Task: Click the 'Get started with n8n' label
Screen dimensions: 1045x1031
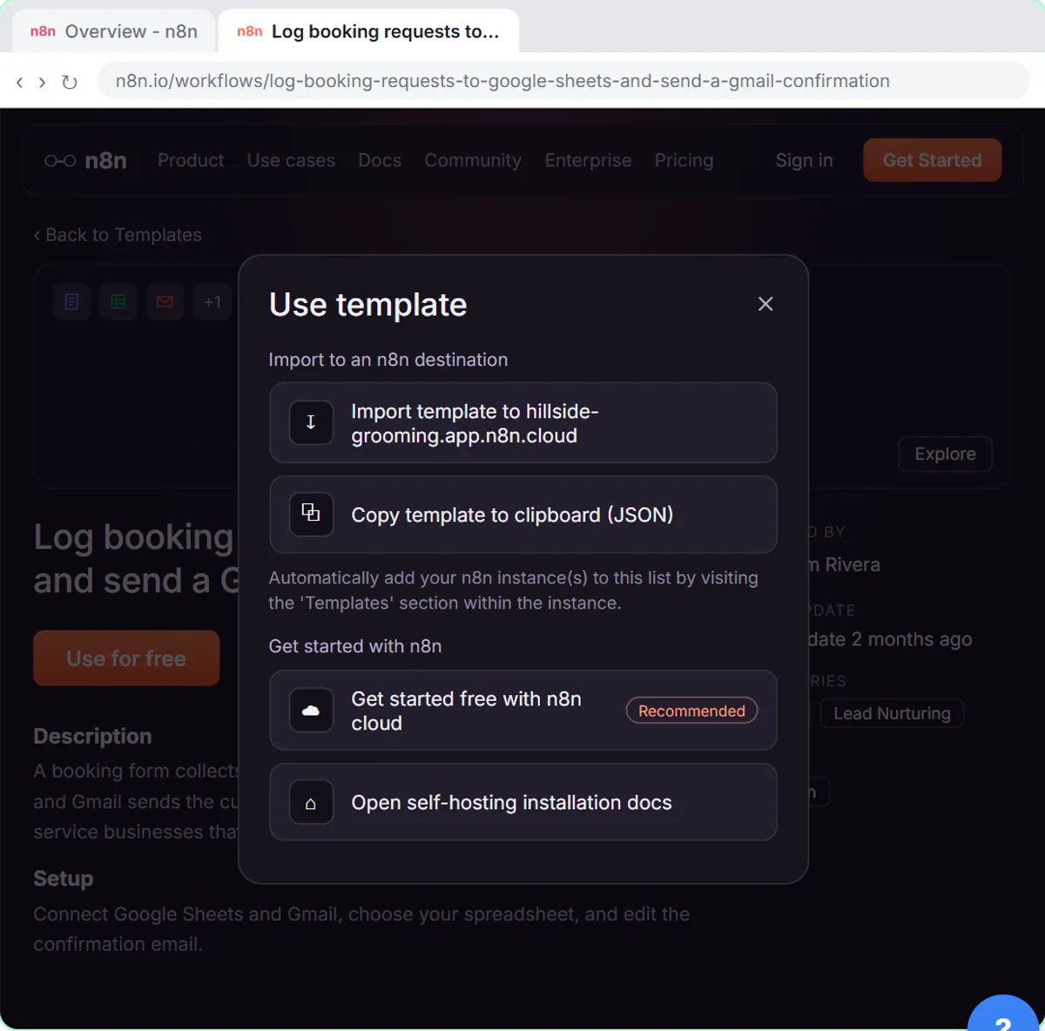Action: 355,646
